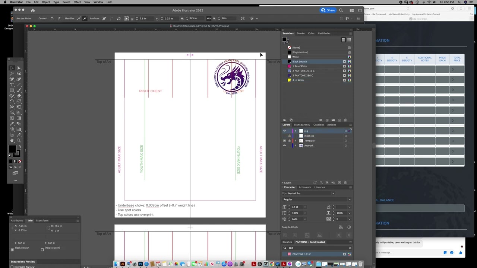Select the Rectangle tool
Viewport: 477px width, 268px height.
click(12, 90)
